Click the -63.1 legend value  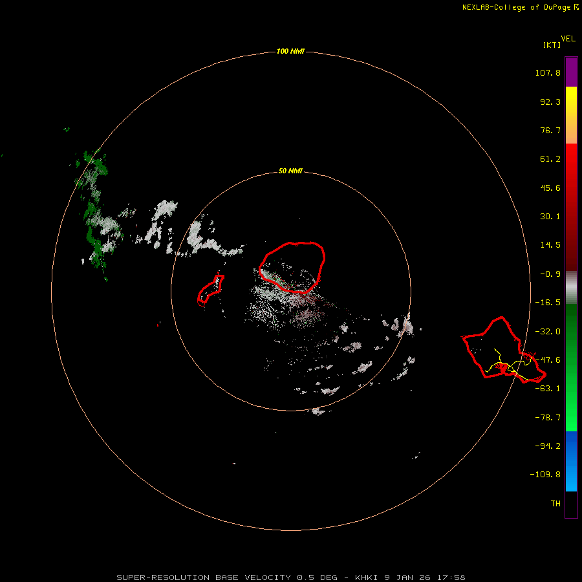coord(548,389)
